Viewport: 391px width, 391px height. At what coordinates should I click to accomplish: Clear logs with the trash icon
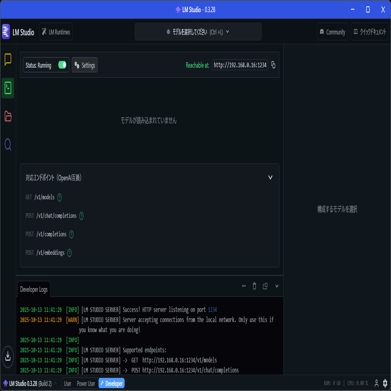point(254,286)
